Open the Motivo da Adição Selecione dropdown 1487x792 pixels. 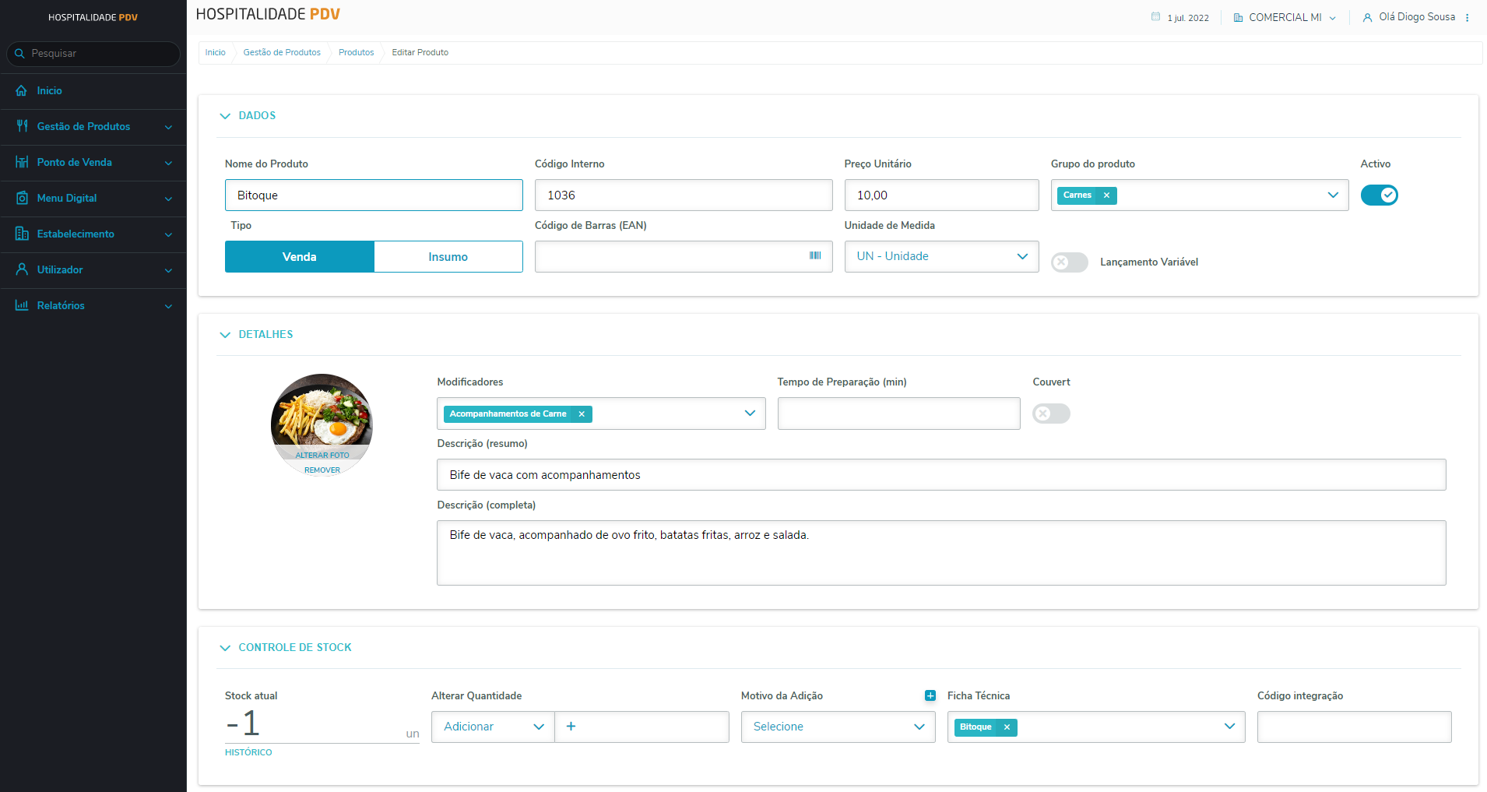pyautogui.click(x=838, y=727)
